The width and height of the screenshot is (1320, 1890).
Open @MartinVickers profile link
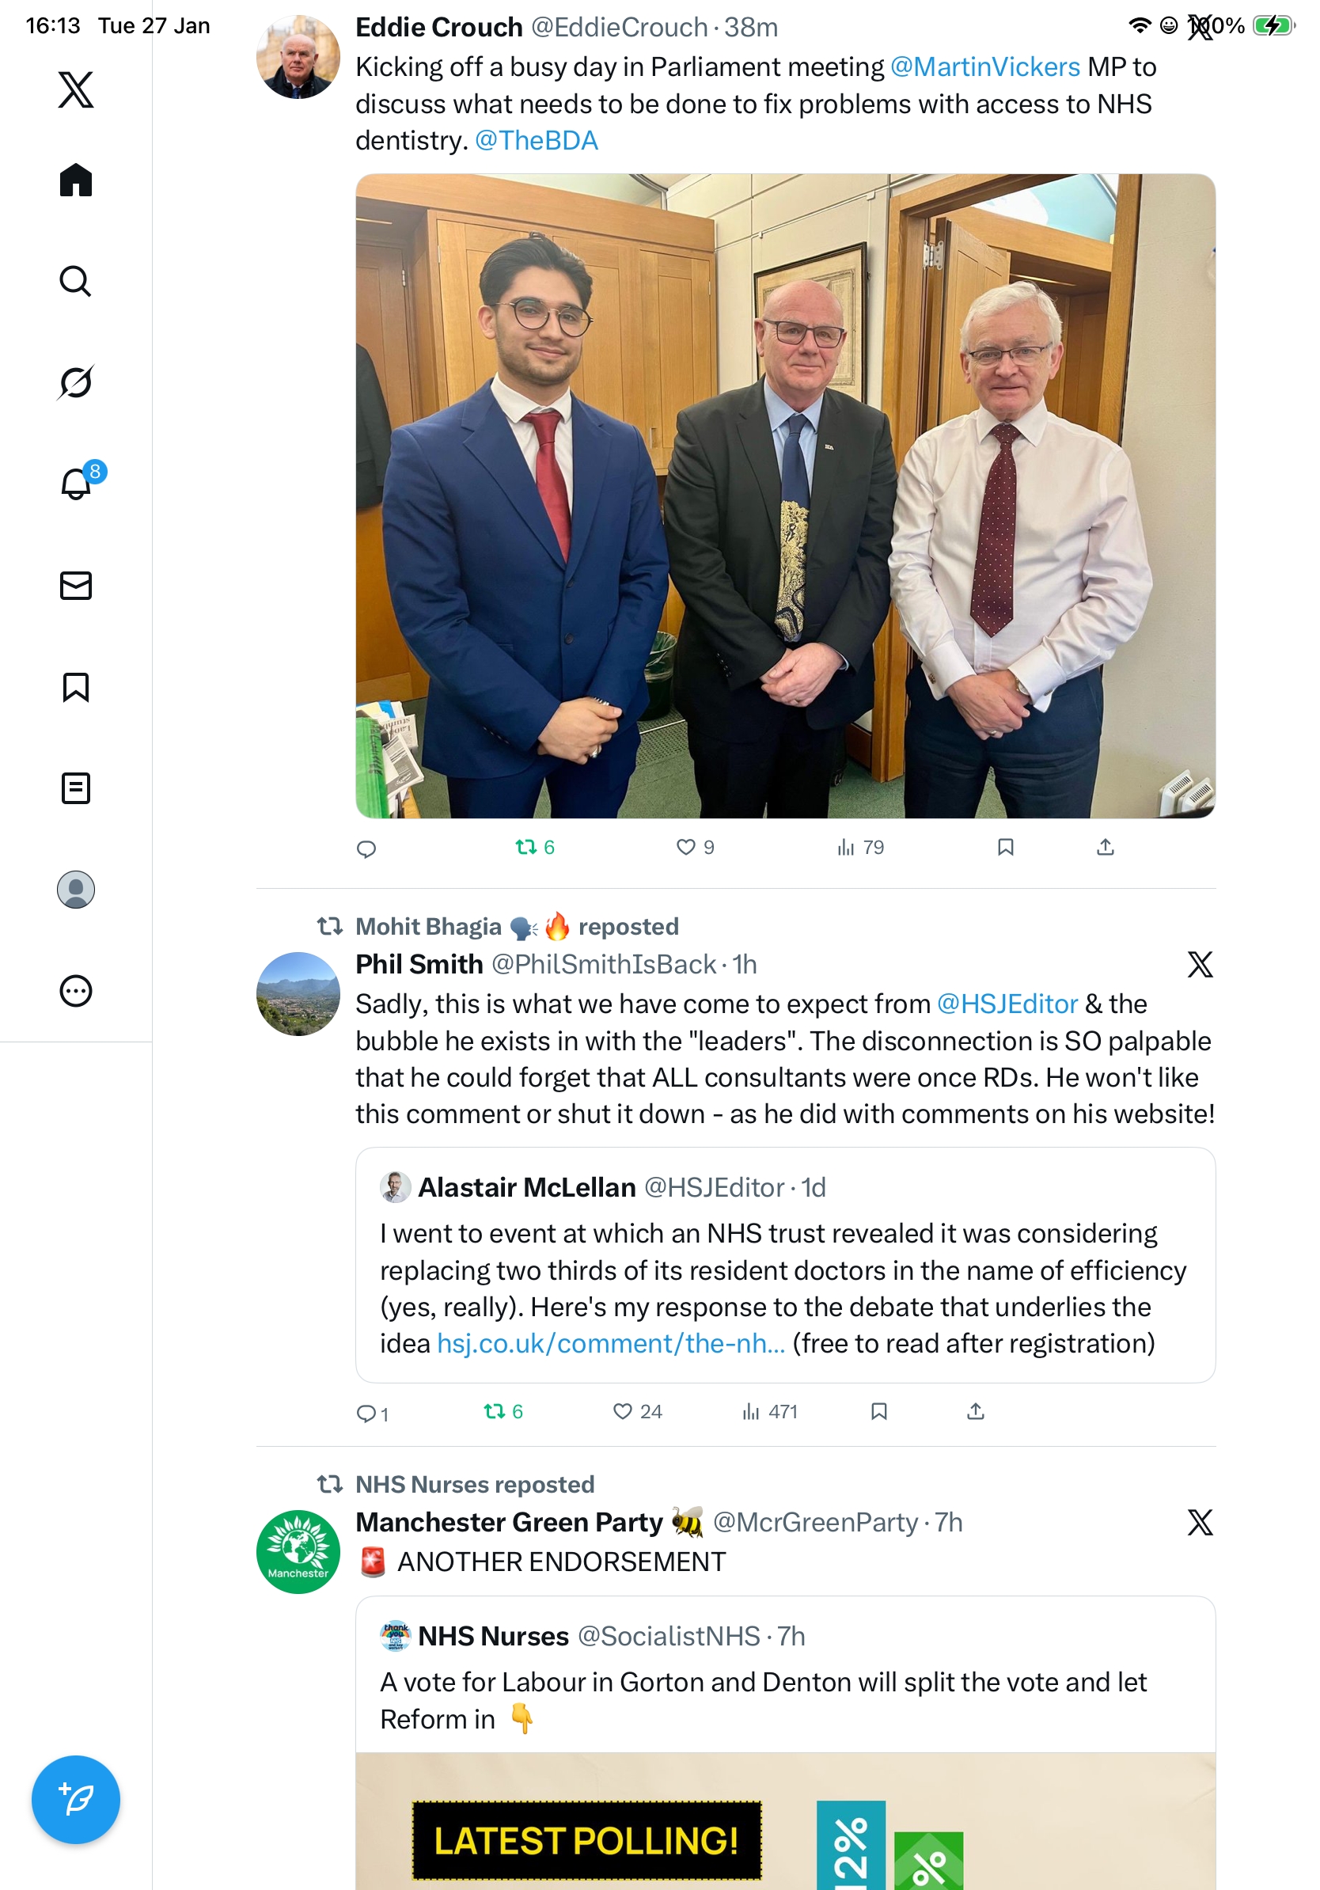985,66
